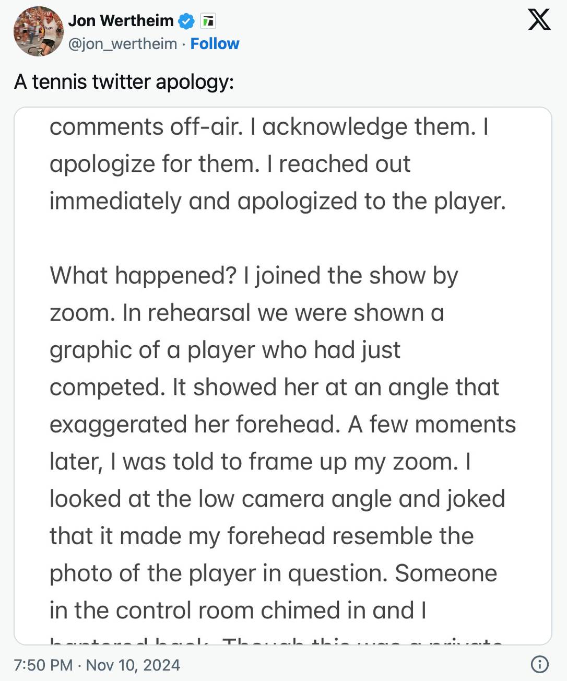
Task: Follow Jon Wertheim
Action: pyautogui.click(x=215, y=43)
